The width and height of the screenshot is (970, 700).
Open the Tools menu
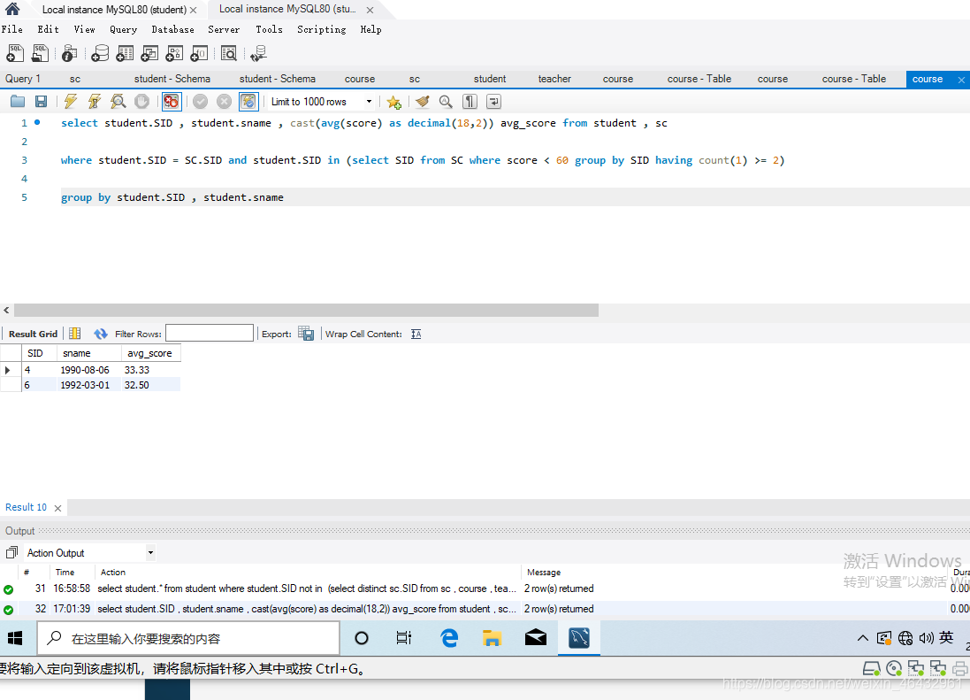(269, 29)
